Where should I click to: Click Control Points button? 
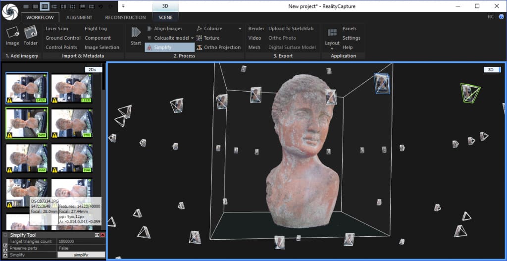coord(61,47)
